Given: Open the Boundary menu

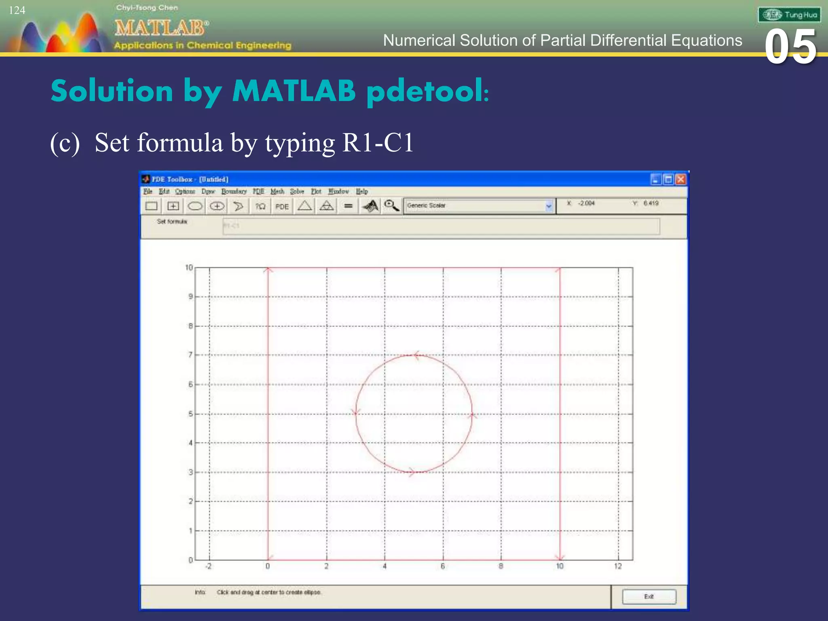Looking at the screenshot, I should coord(234,191).
